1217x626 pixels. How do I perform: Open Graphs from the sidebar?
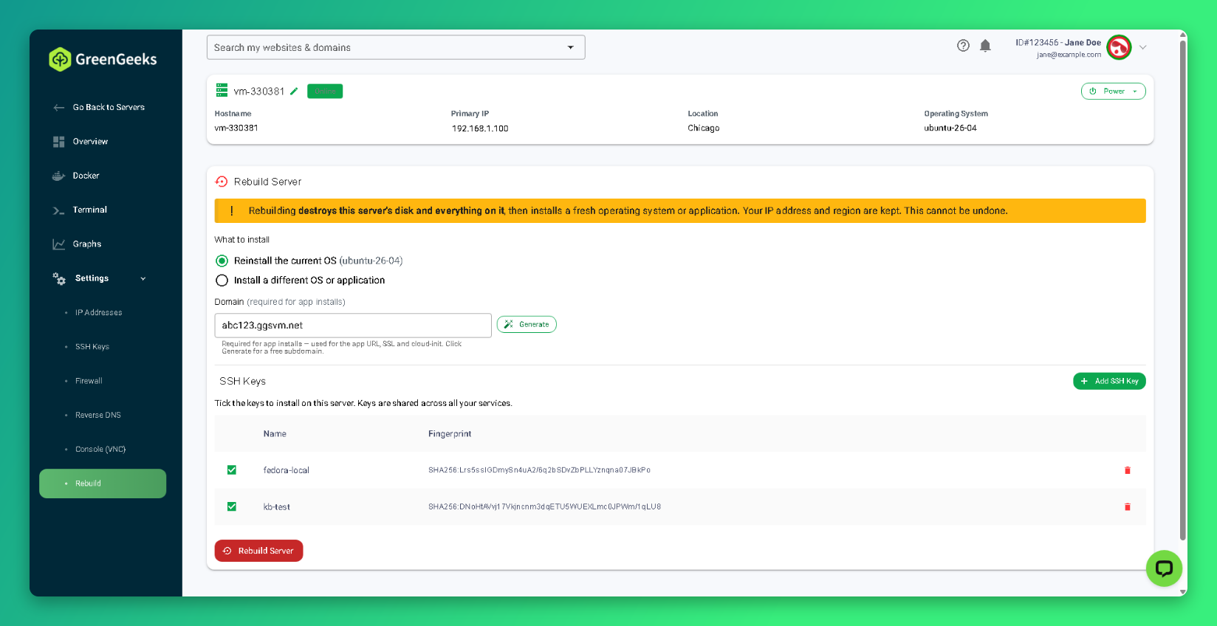tap(87, 244)
